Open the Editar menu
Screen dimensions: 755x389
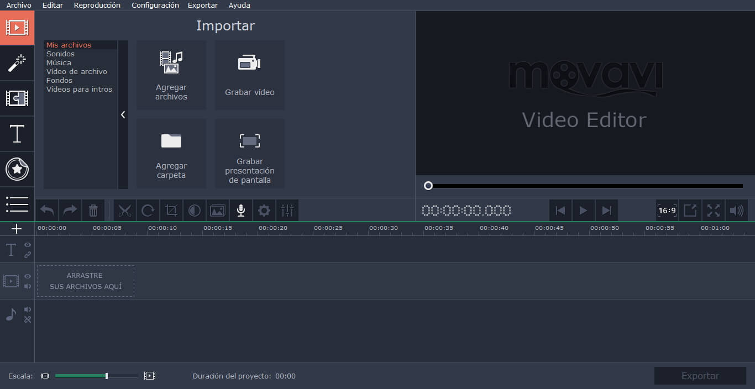[53, 5]
